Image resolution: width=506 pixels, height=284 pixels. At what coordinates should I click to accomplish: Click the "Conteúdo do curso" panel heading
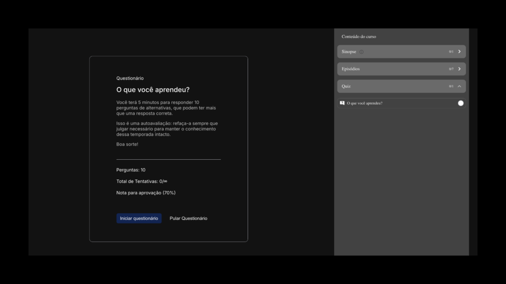[x=359, y=36]
